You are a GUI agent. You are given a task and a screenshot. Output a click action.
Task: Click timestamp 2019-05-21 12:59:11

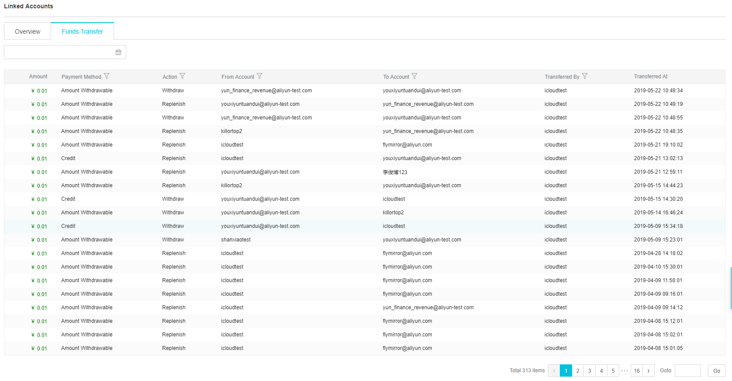click(658, 172)
